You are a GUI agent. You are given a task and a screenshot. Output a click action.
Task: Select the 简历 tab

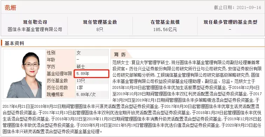click(x=120, y=54)
